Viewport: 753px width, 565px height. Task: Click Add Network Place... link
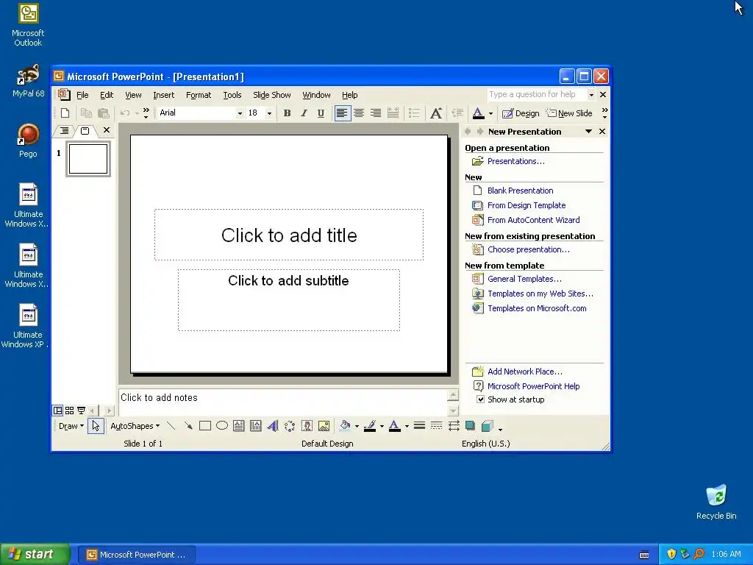coord(525,372)
